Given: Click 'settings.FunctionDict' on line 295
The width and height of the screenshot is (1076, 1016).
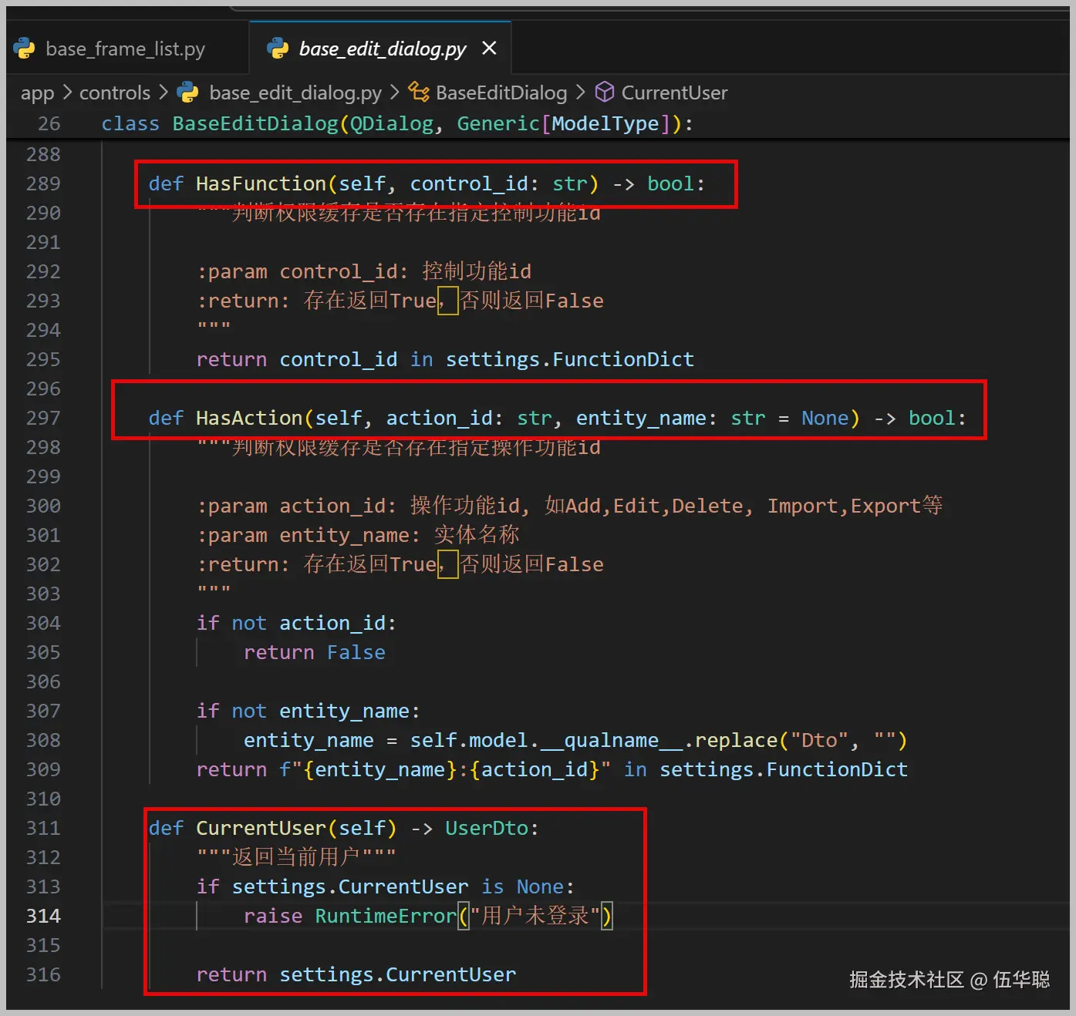Looking at the screenshot, I should 570,359.
